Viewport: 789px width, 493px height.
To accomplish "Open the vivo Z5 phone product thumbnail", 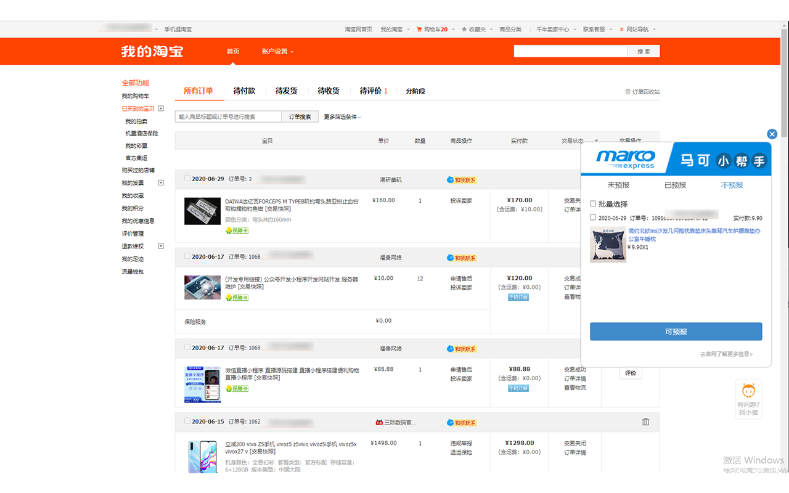I will tap(202, 457).
